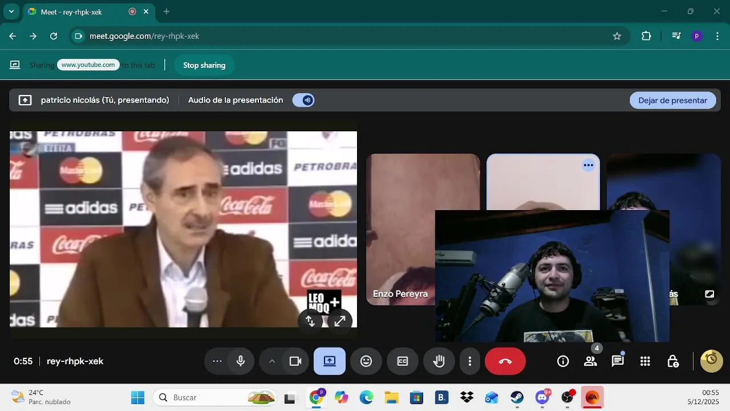730x411 pixels.
Task: Go back in browser history
Action: point(13,36)
